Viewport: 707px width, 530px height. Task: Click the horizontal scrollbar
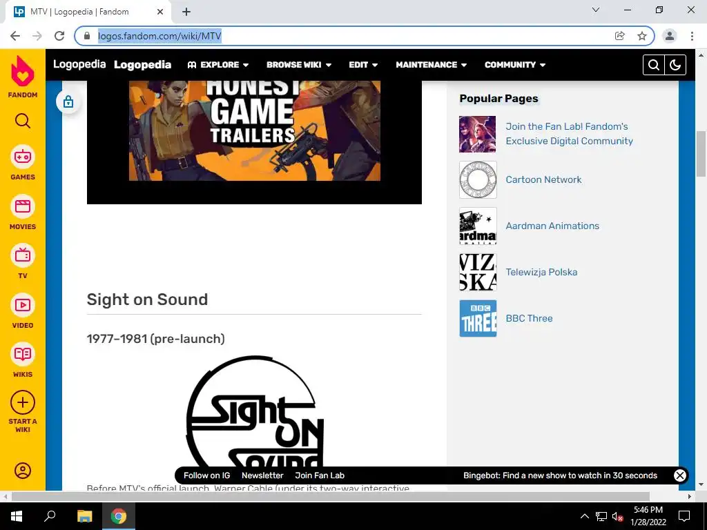coord(331,496)
